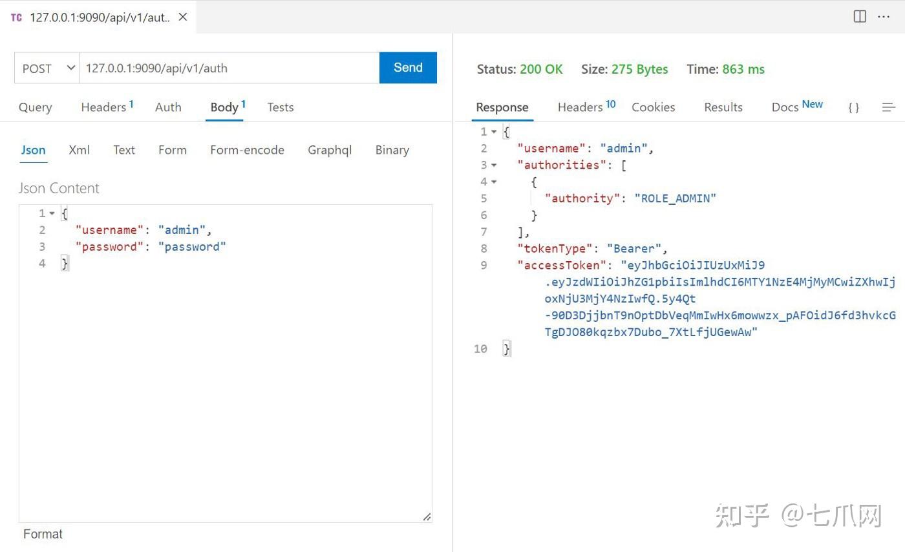Image resolution: width=905 pixels, height=552 pixels.
Task: Collapse the authorities array at line 3
Action: pyautogui.click(x=494, y=165)
